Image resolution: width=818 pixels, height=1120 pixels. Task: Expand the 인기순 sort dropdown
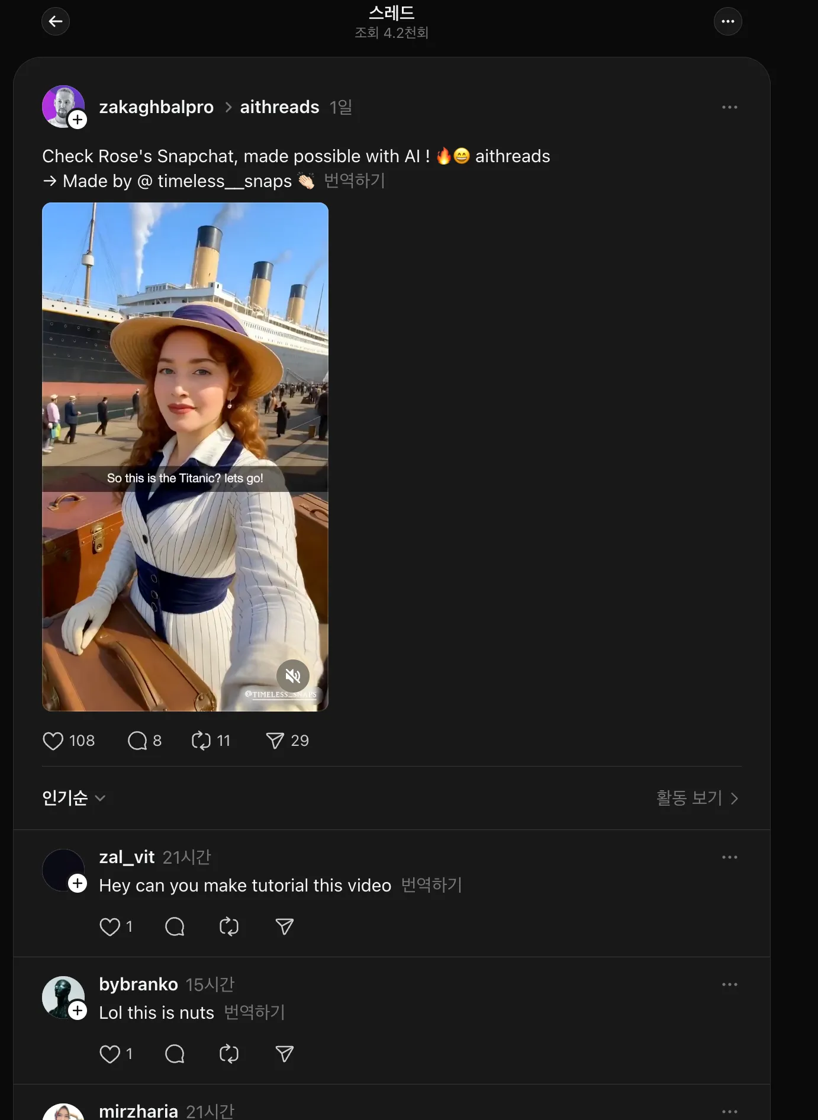[74, 798]
